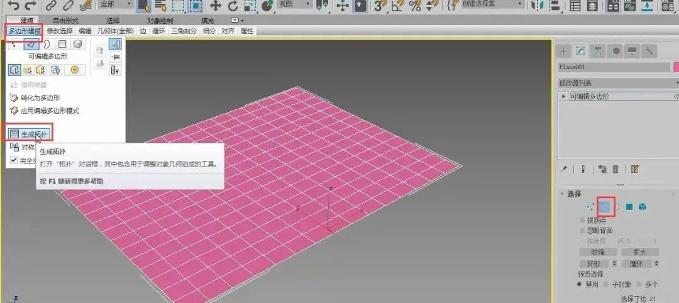This screenshot has height=303, width=679.
Task: Open the selection filter 全部 dropdown
Action: pyautogui.click(x=116, y=4)
